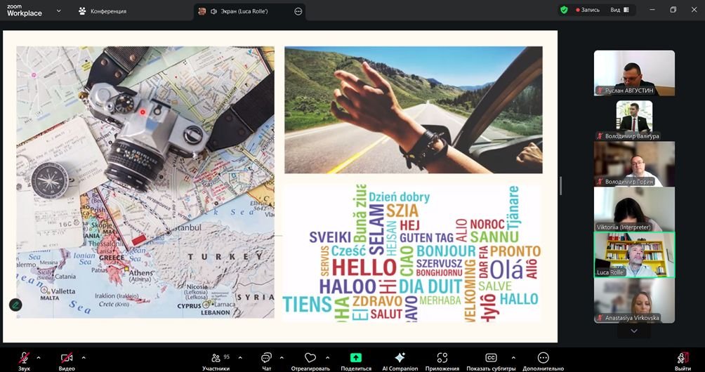Toggle Показать субтитры captions
Image resolution: width=705 pixels, height=372 pixels.
[491, 358]
